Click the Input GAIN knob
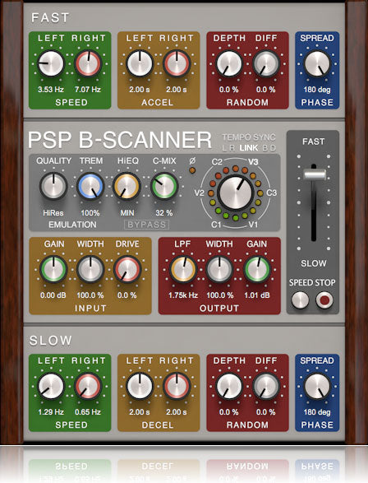Image resolution: width=368 pixels, height=483 pixels. pyautogui.click(x=53, y=269)
